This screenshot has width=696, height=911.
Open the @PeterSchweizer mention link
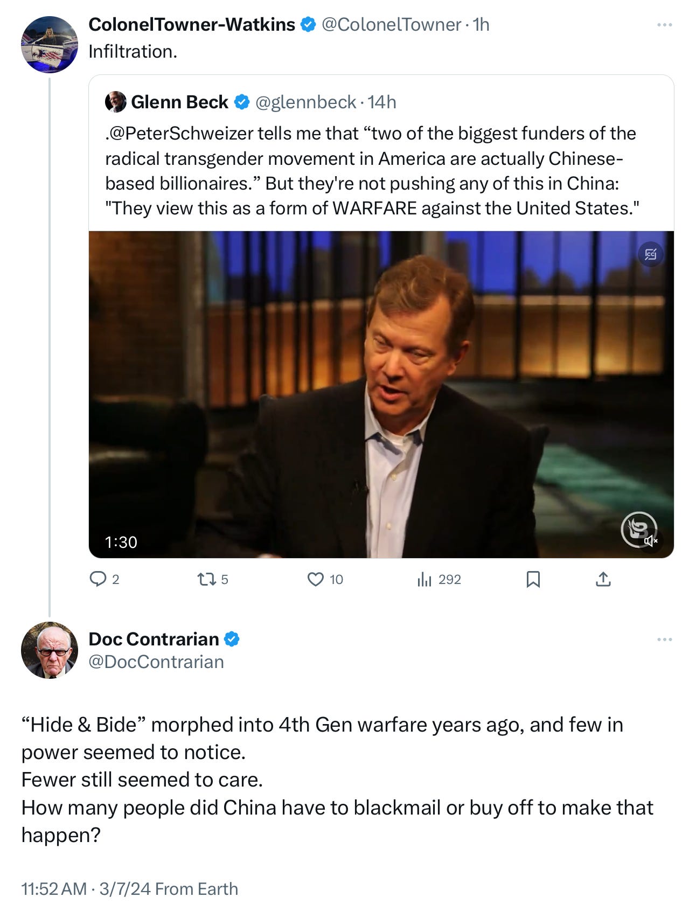pos(177,133)
